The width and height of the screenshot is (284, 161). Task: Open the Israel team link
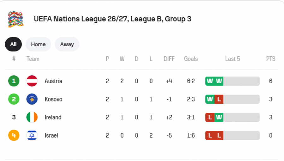51,135
